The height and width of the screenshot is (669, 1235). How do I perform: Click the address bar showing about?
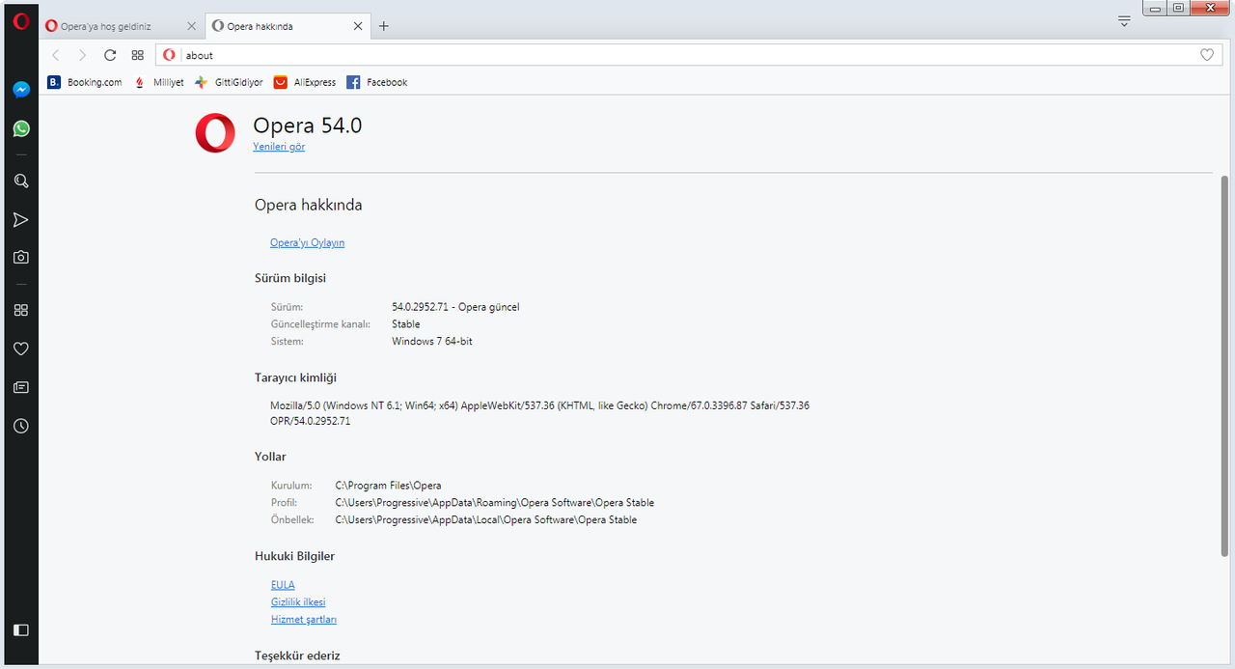(x=689, y=55)
